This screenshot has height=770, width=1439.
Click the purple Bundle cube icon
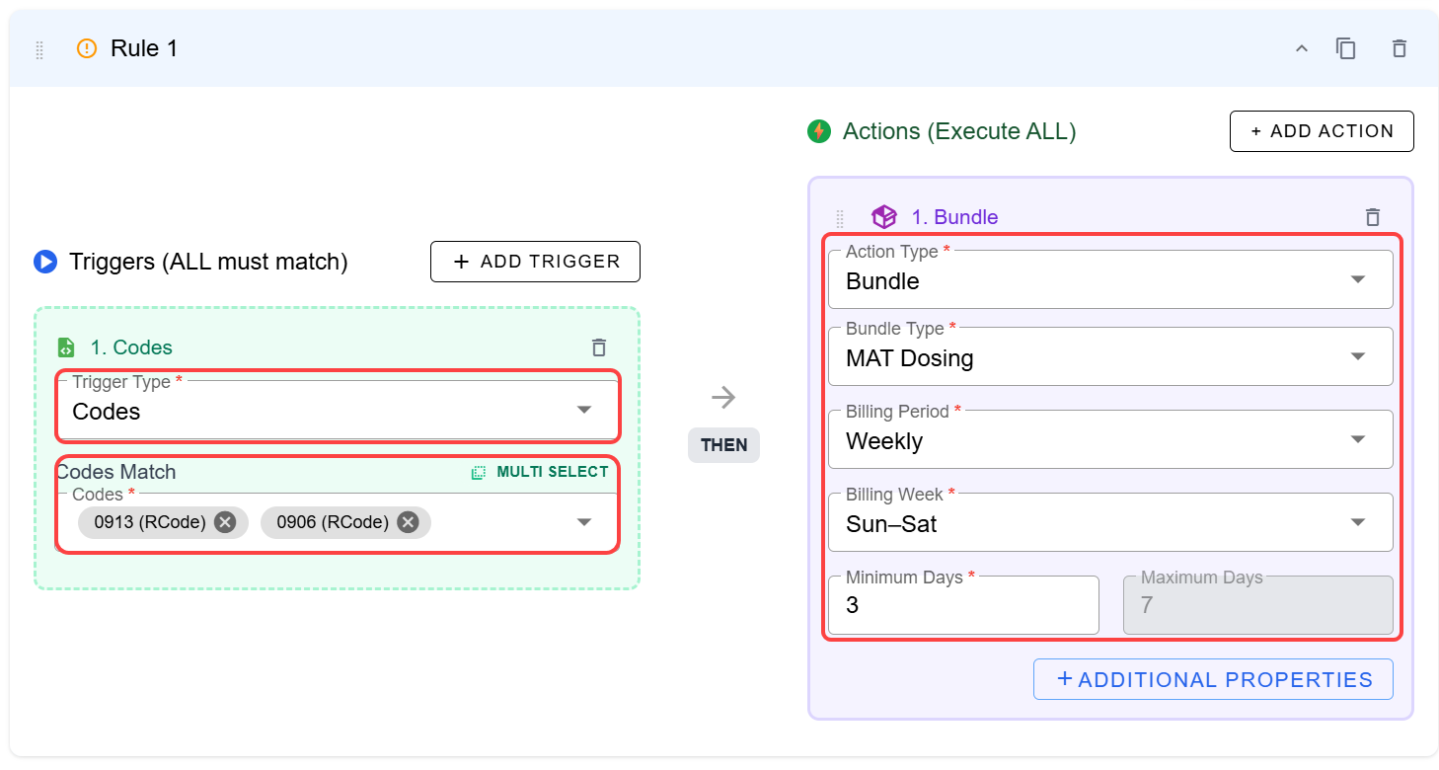click(883, 217)
